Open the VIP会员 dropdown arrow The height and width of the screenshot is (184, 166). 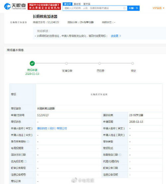pos(164,8)
